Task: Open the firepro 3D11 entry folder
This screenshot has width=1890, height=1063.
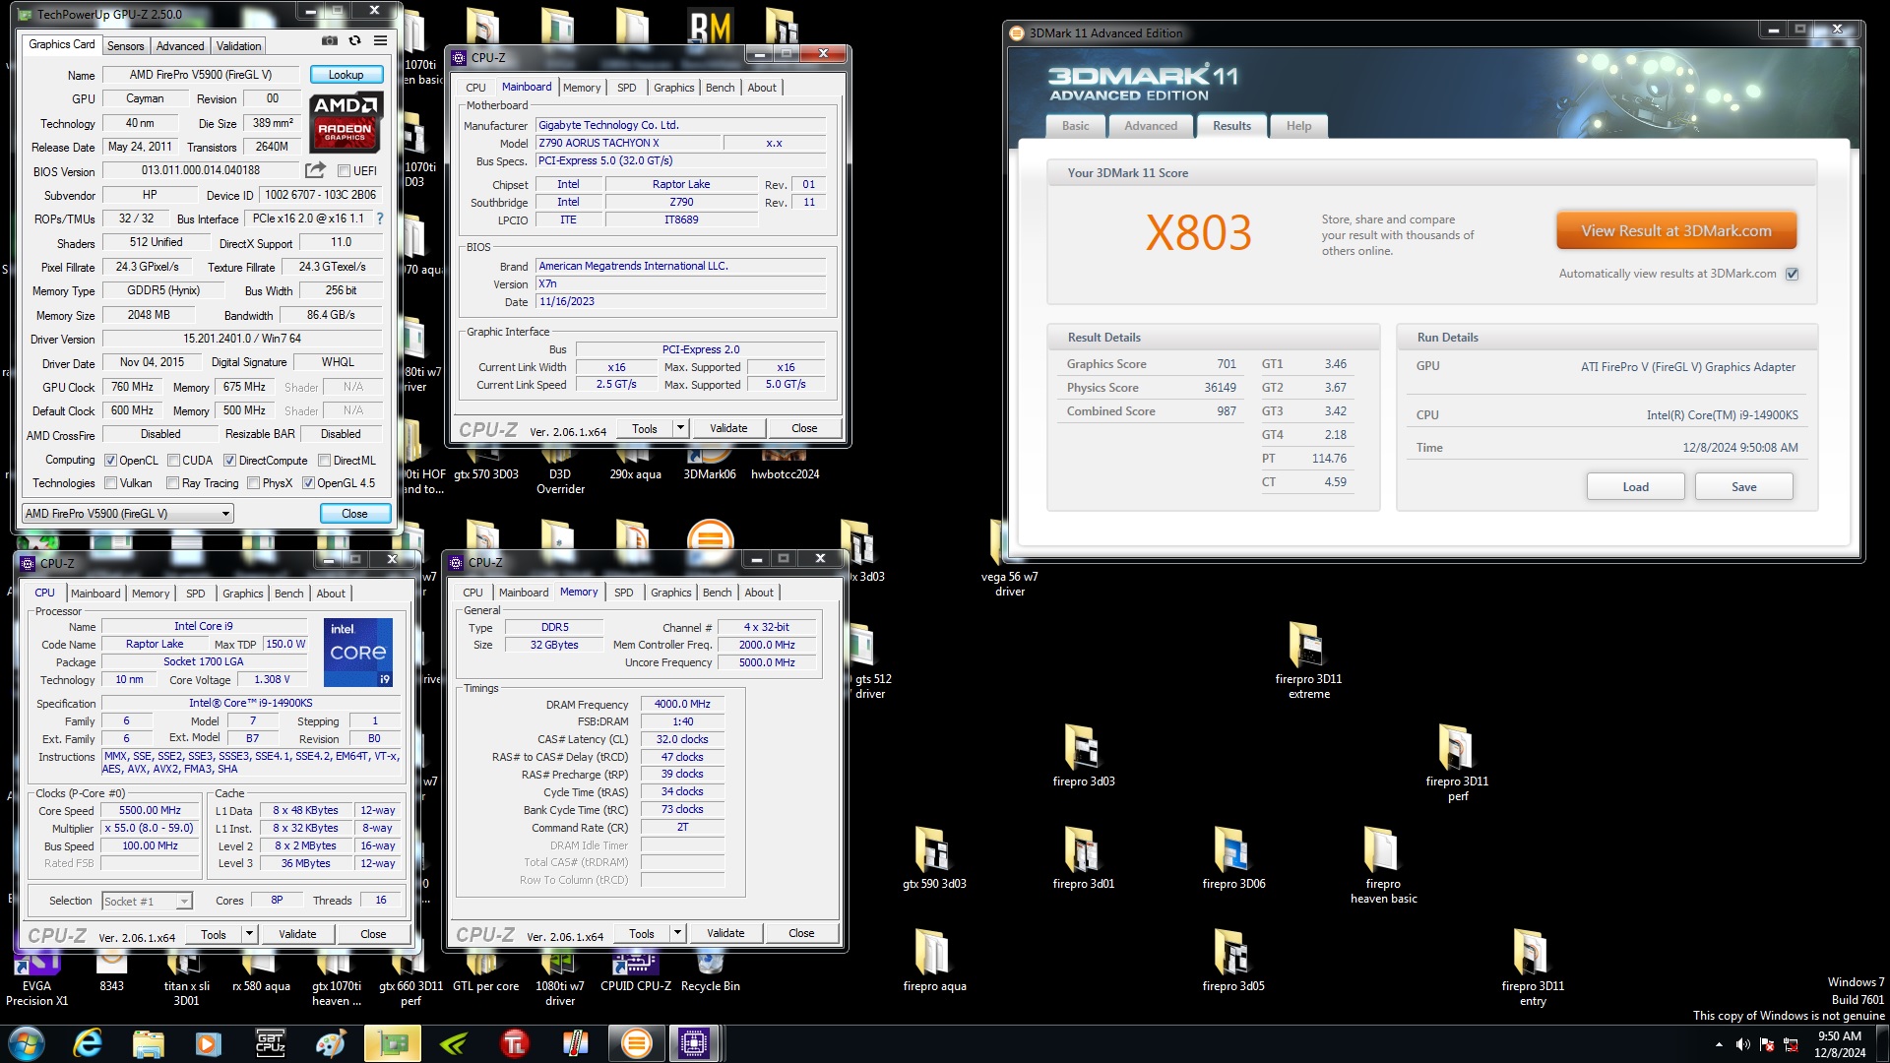Action: pos(1533,967)
